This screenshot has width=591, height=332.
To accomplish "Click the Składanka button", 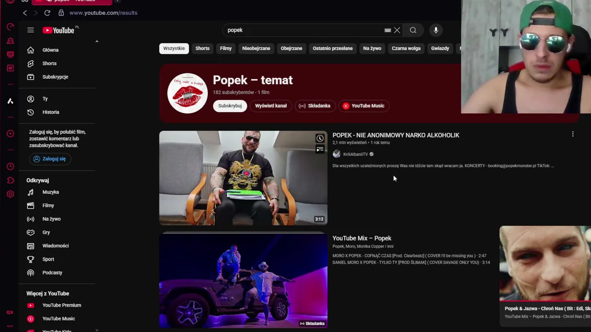I will (314, 106).
